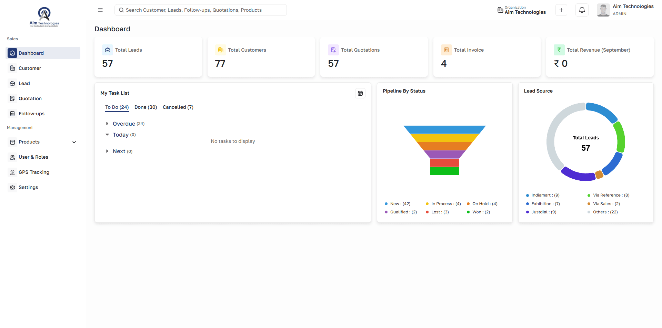The width and height of the screenshot is (662, 328).
Task: Click the Aim Technologies logo
Action: coord(44,17)
